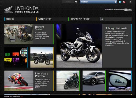Viewport: 136px width, 98px height.
Task: Click the share icon
Action: click(x=131, y=2)
